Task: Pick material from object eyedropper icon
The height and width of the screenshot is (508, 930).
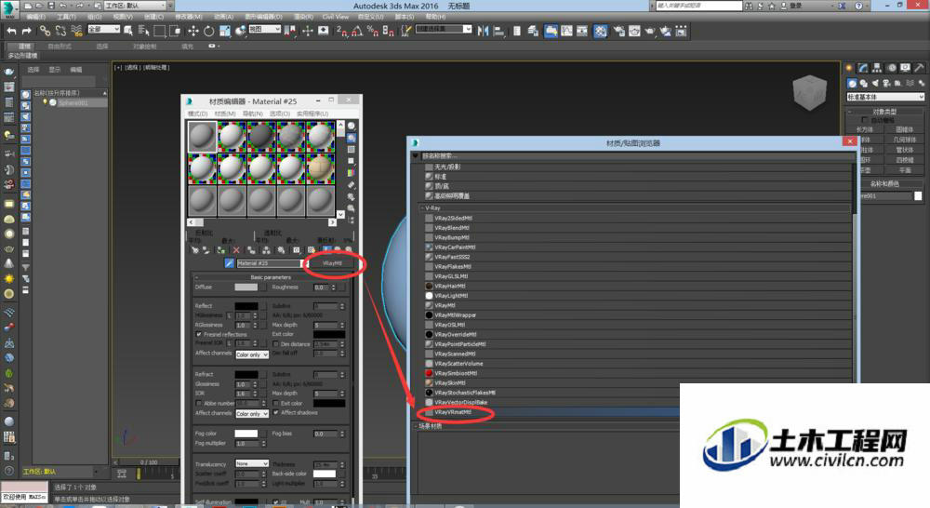Action: pos(229,263)
